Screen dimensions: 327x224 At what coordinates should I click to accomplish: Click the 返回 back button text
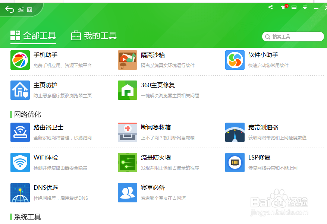point(25,10)
